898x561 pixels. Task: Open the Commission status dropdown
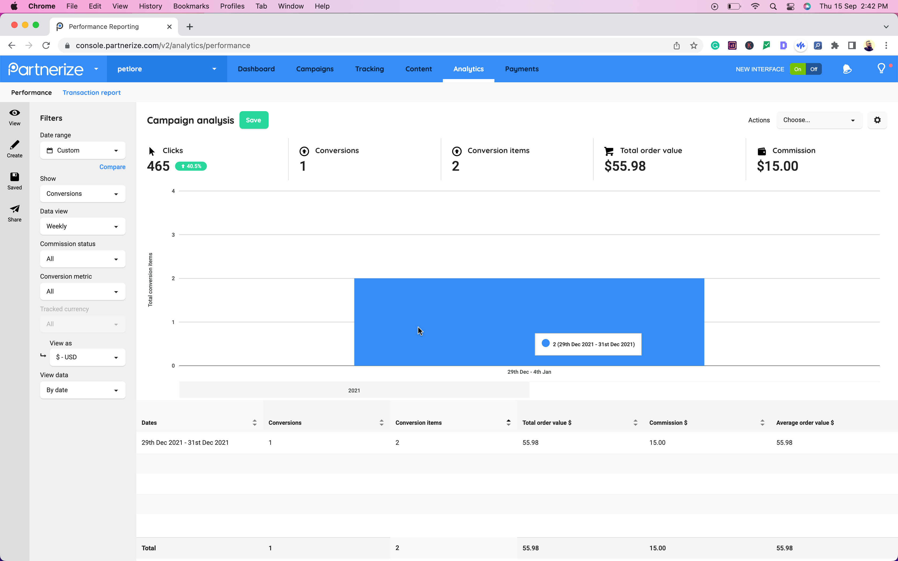(x=83, y=259)
